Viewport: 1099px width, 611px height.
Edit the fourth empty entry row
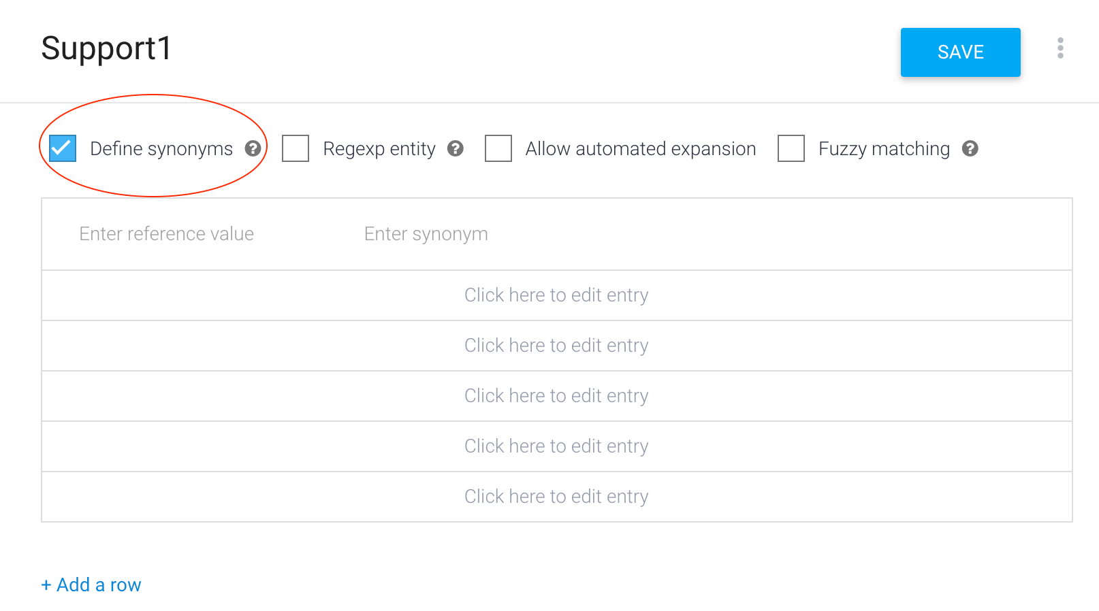[x=556, y=446]
